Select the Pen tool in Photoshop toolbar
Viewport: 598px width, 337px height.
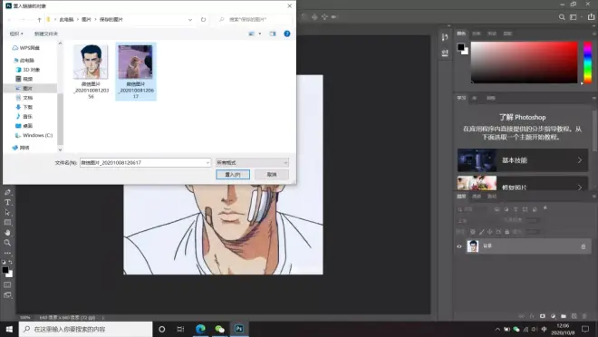click(x=7, y=192)
